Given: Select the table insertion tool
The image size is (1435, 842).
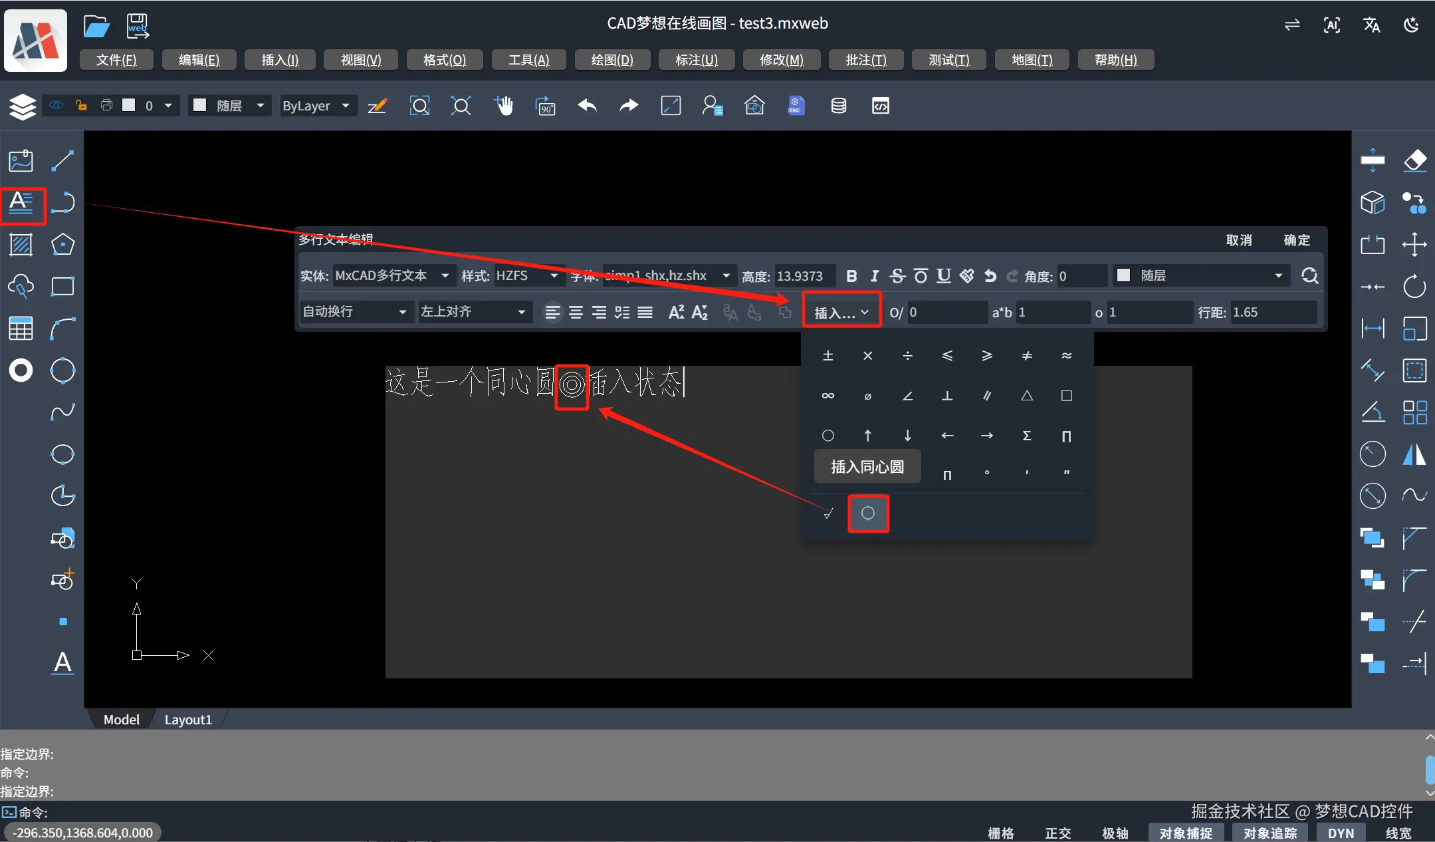Looking at the screenshot, I should pyautogui.click(x=21, y=329).
